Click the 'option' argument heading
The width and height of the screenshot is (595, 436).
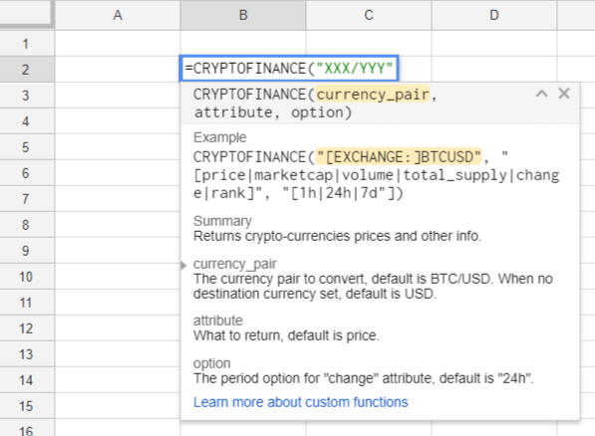tap(211, 363)
